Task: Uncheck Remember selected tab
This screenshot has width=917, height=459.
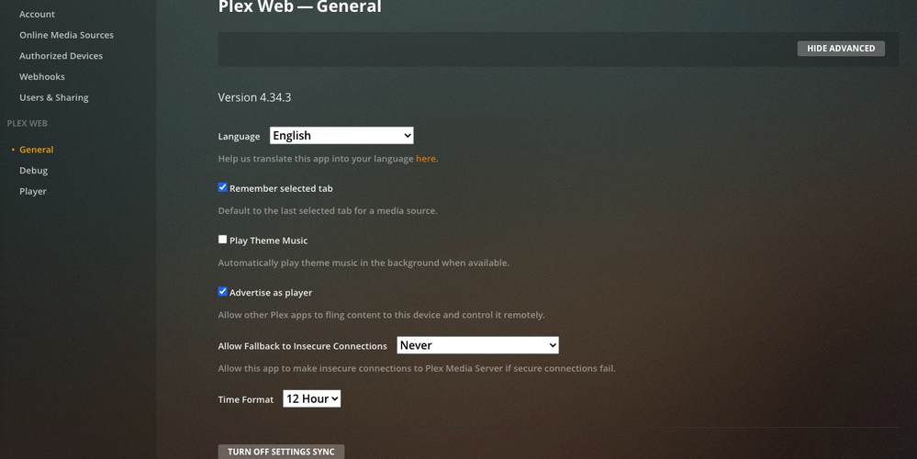Action: 222,187
